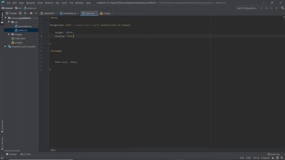Viewport: 285px width, 160px height.
Task: Open the TODO tool window
Action: (x=26, y=154)
